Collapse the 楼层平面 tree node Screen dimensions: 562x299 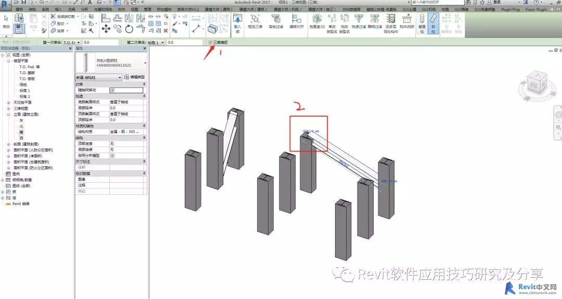click(x=8, y=61)
